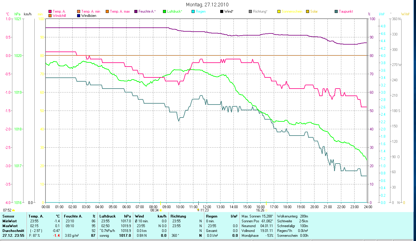Click the 00:00 label on the time axis
This screenshot has width=416, height=241.
coord(46,207)
